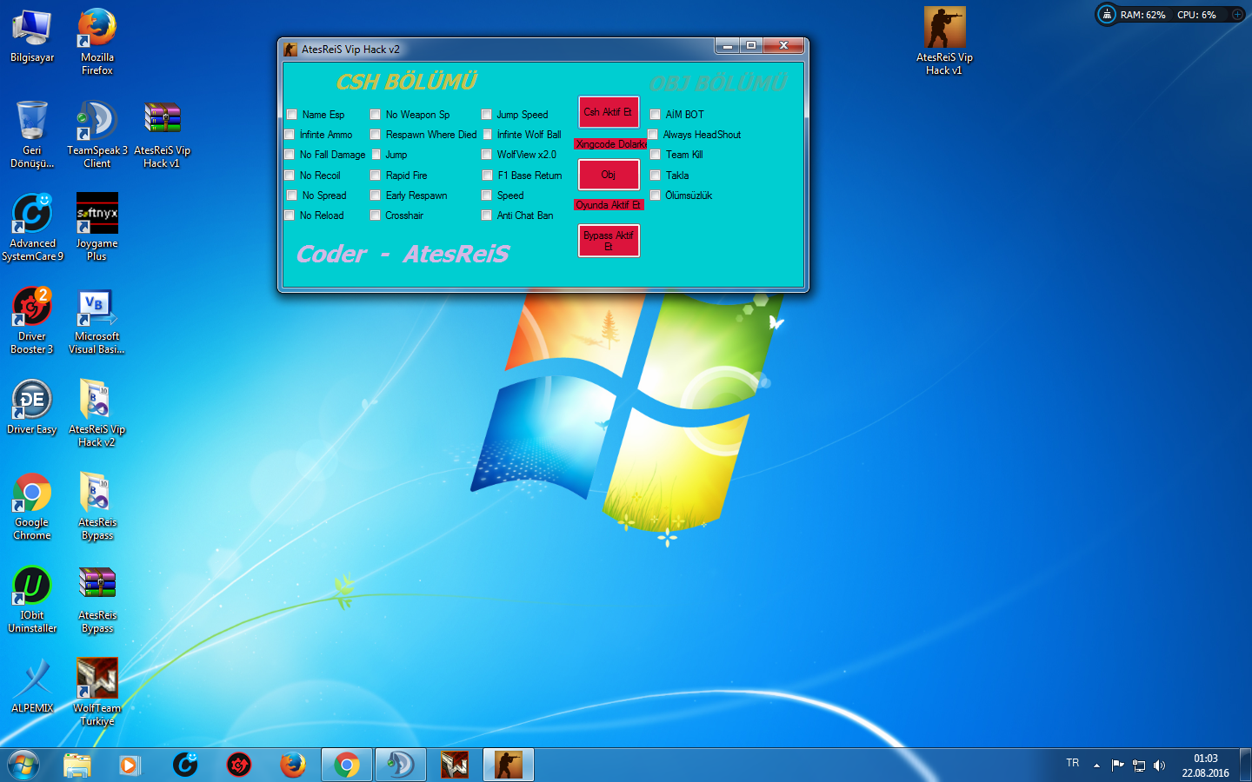Click the TR language indicator
Screen dimensions: 1252x782
point(1073,763)
